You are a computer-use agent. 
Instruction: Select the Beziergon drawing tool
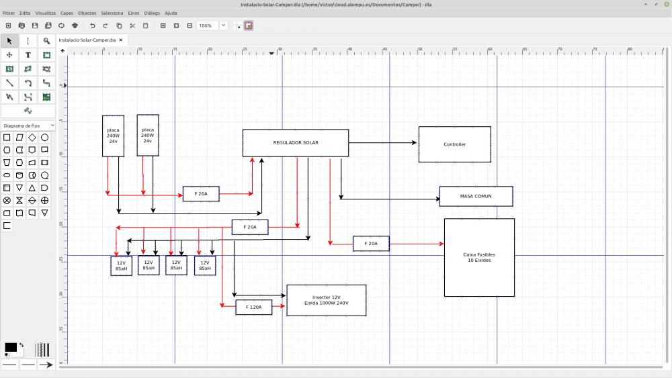46,69
